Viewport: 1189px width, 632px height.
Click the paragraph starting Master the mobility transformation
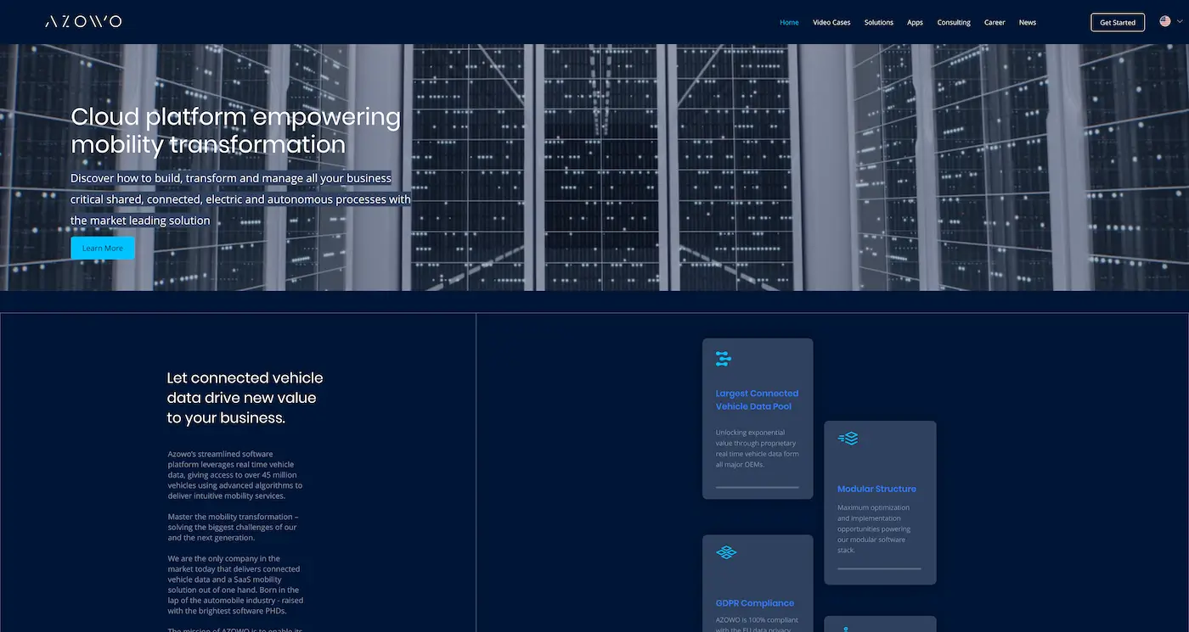tap(234, 527)
